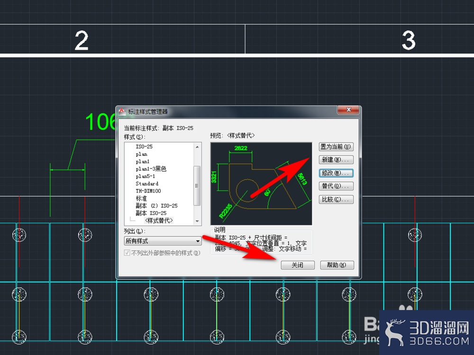The height and width of the screenshot is (355, 474).
Task: Click the grid number 3 in the drawing
Action: (x=409, y=40)
